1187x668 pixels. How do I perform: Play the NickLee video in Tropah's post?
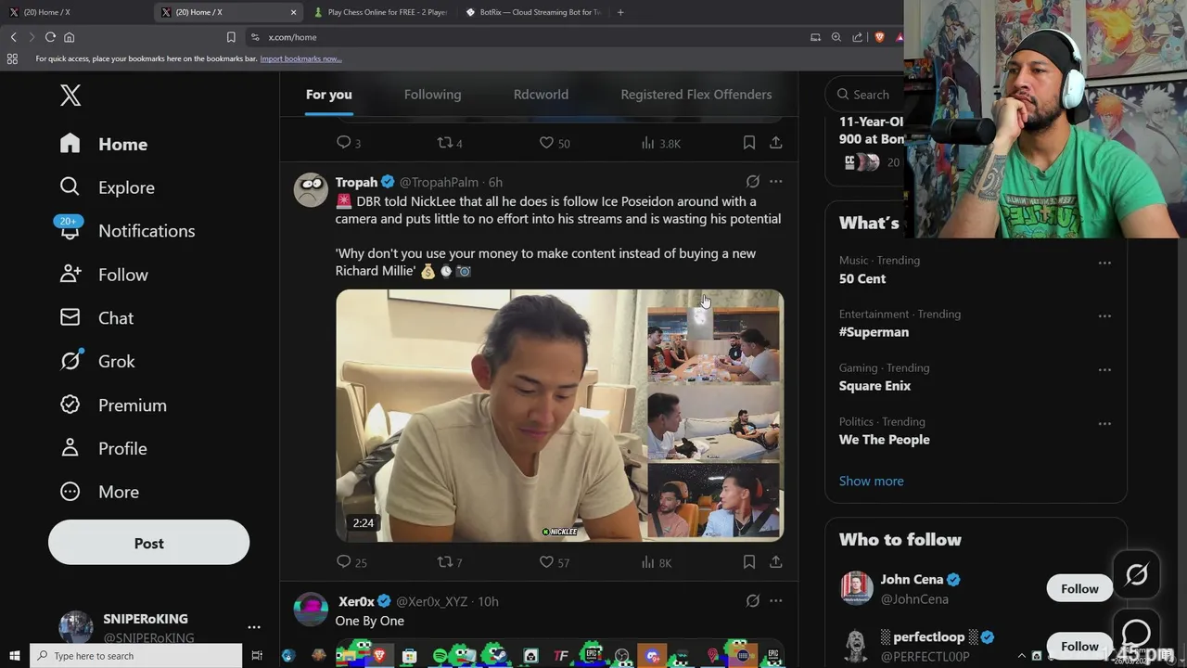[559, 415]
